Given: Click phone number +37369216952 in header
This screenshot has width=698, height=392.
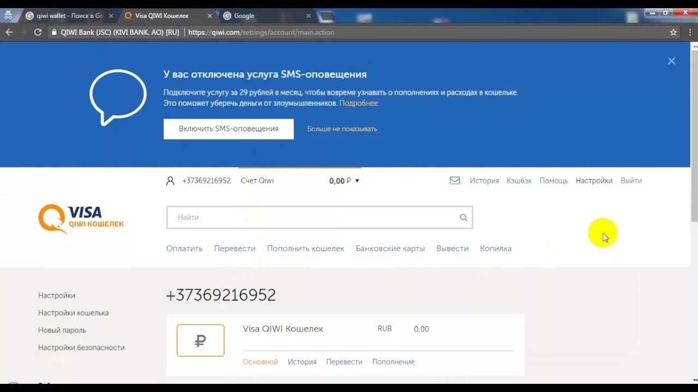Looking at the screenshot, I should coord(206,181).
